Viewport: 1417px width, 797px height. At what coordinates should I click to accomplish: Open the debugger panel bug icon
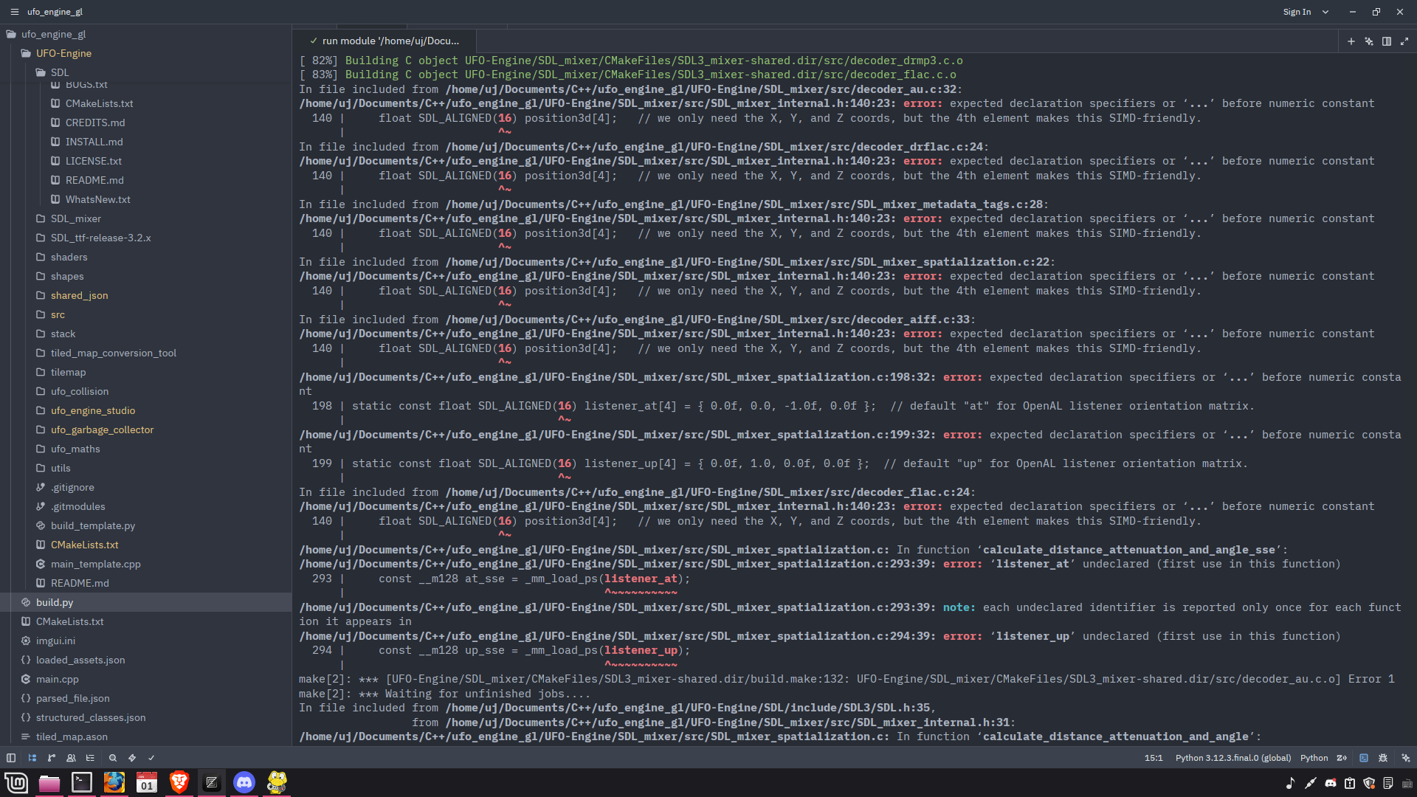[1383, 758]
